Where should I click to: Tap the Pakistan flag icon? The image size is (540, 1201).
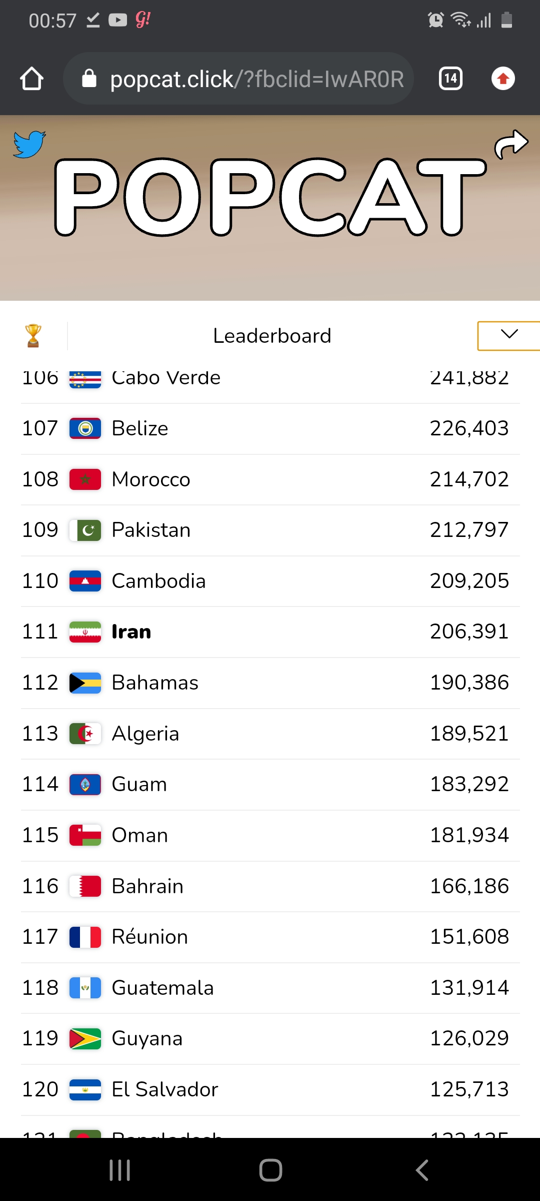coord(85,530)
